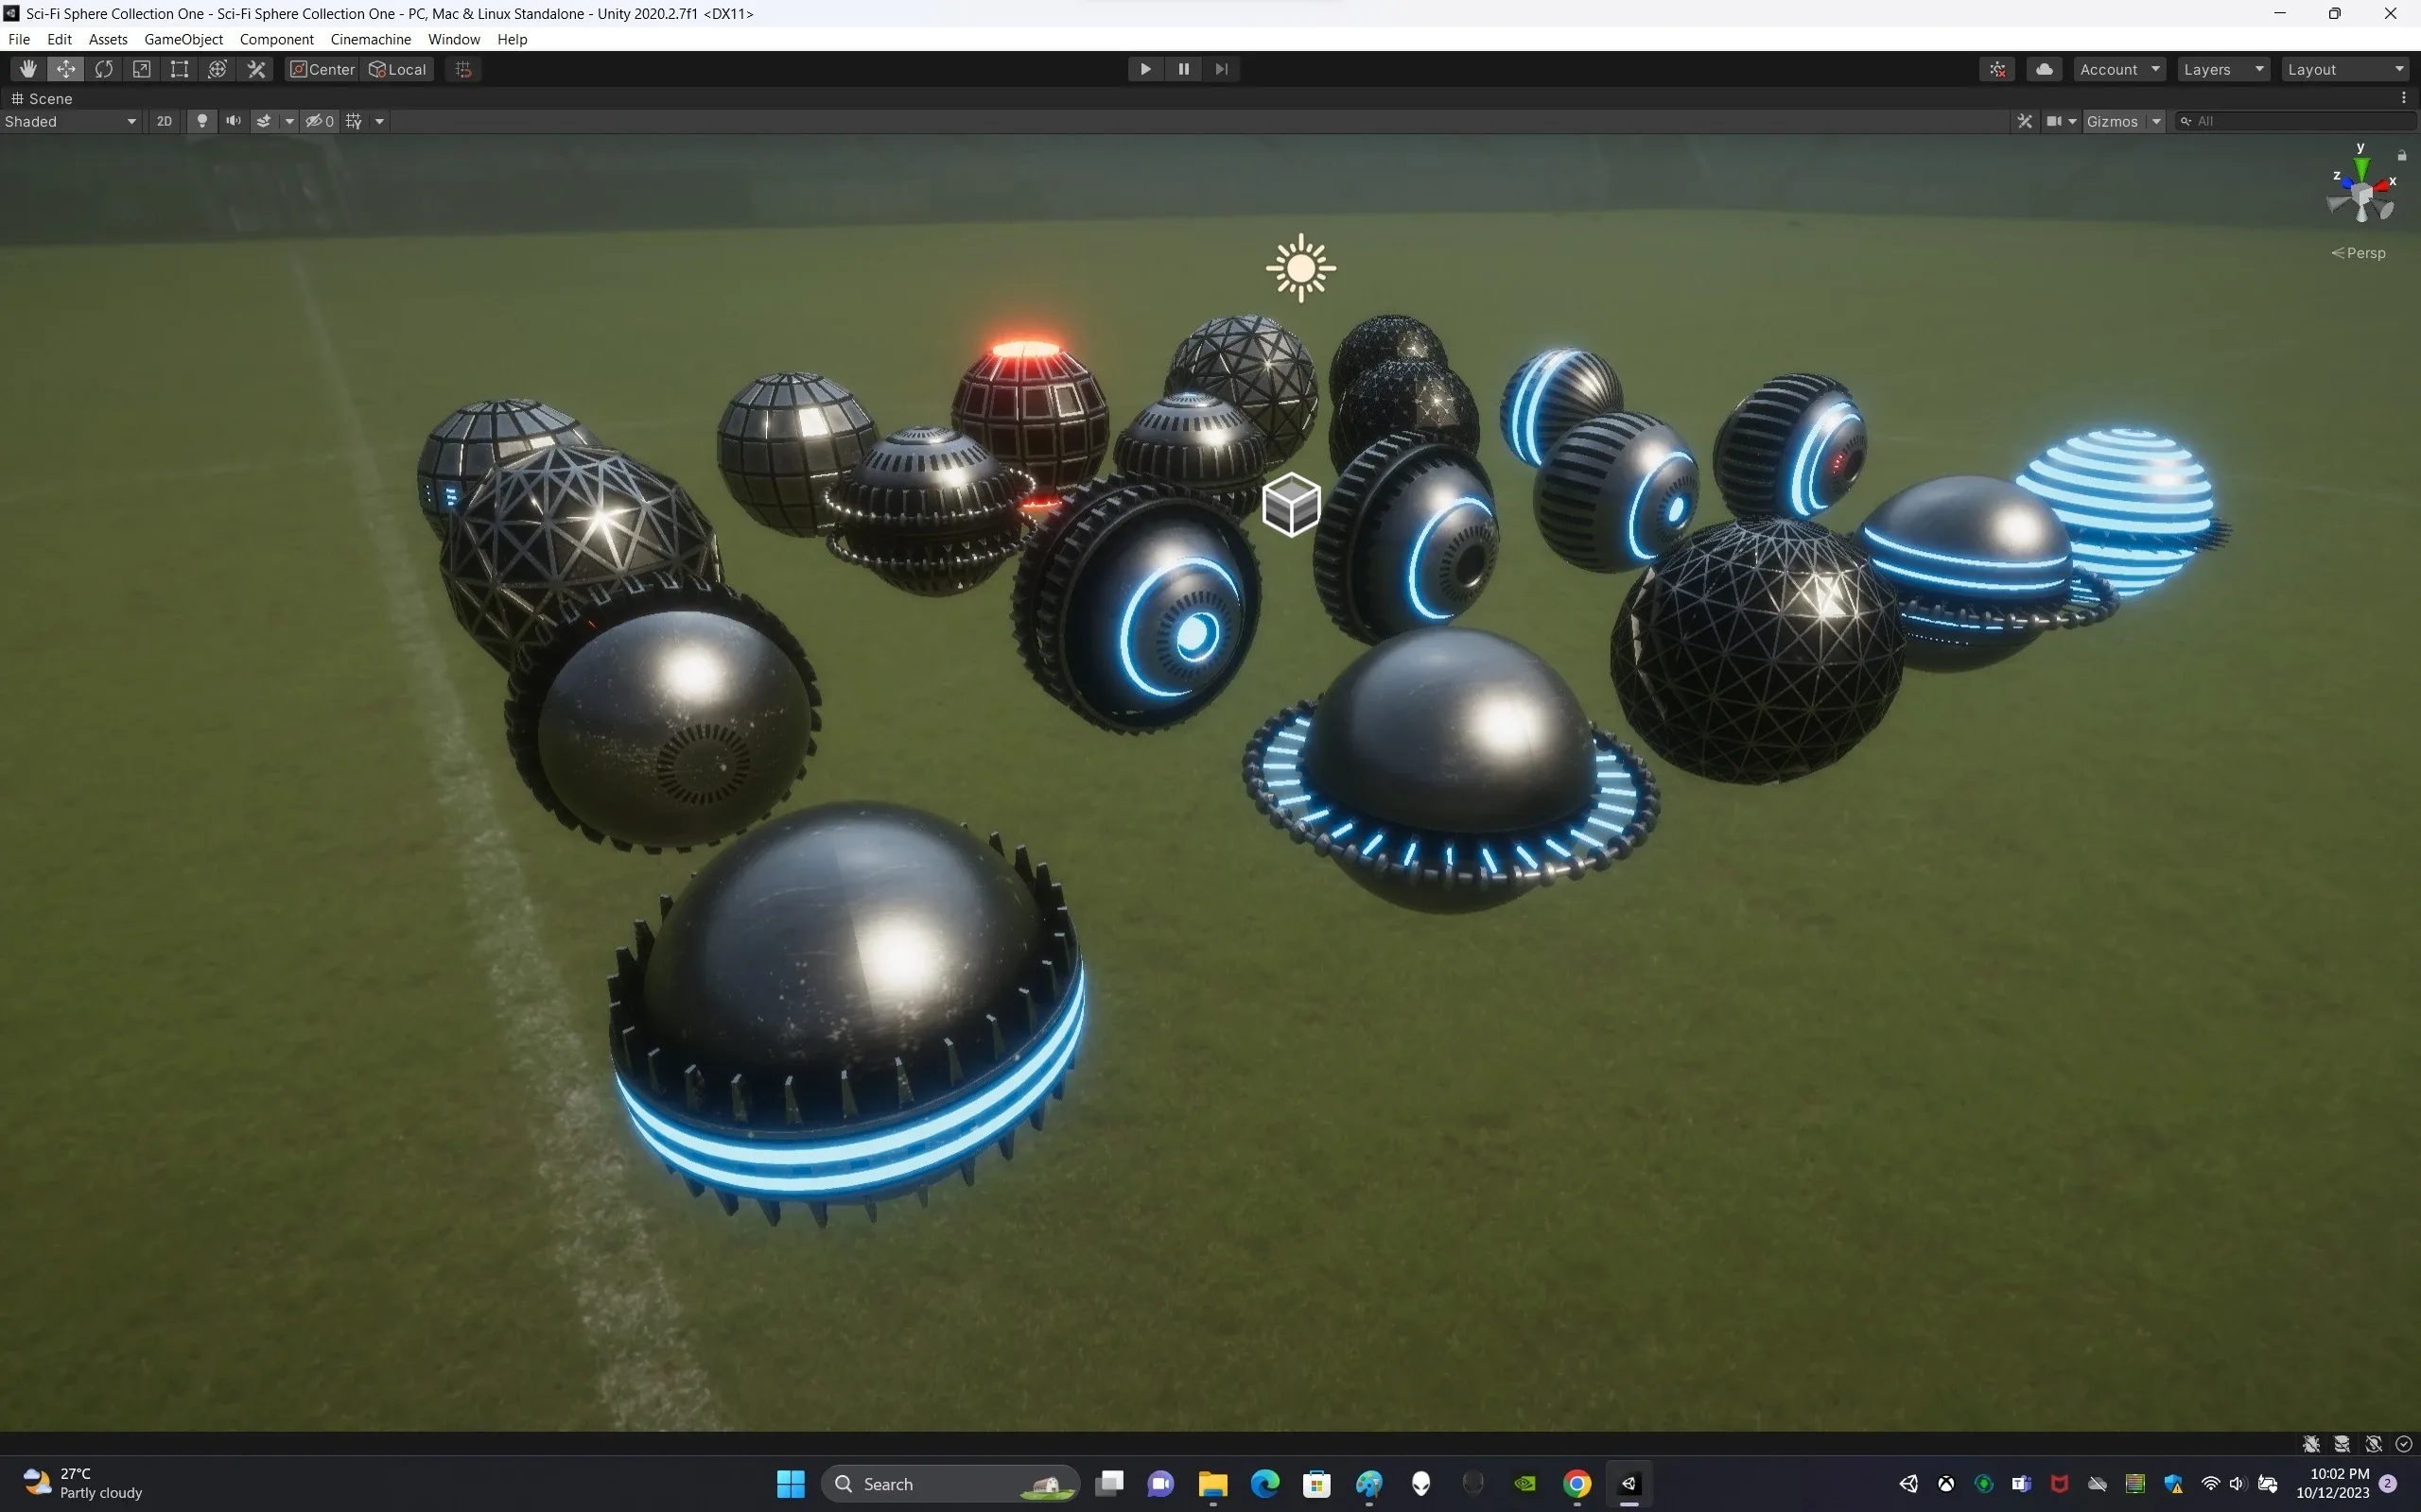This screenshot has width=2421, height=1512.
Task: Toggle scene lighting button
Action: coord(202,121)
